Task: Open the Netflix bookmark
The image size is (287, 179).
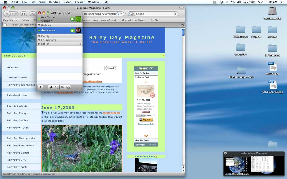Action: click(x=154, y=20)
